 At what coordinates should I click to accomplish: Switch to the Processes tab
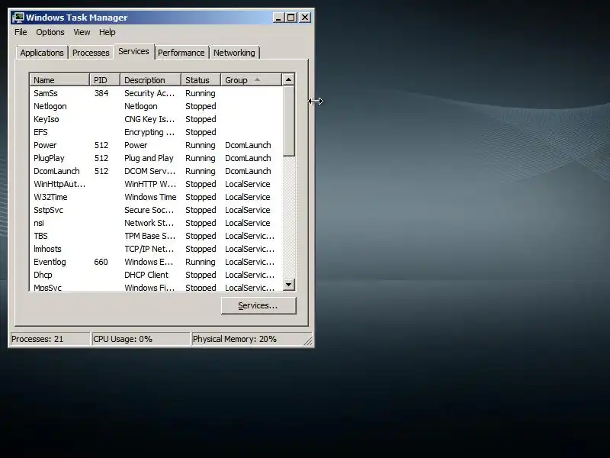pyautogui.click(x=91, y=53)
